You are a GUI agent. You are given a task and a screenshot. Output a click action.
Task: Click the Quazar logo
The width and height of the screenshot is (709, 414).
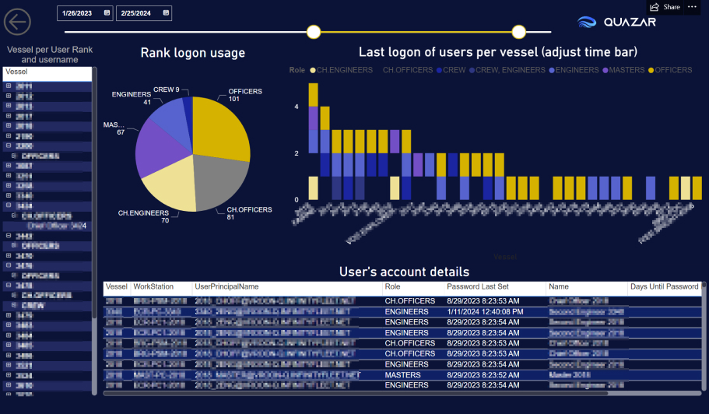click(617, 22)
